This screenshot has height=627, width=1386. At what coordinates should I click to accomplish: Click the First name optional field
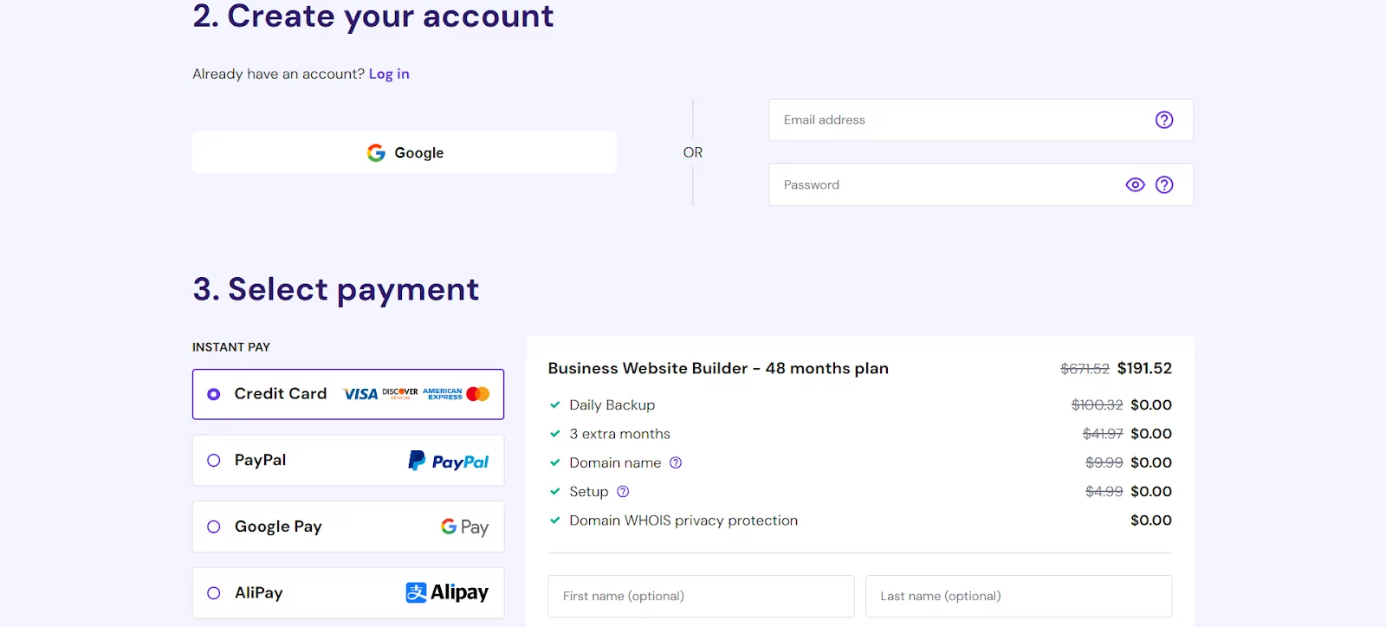pyautogui.click(x=700, y=596)
